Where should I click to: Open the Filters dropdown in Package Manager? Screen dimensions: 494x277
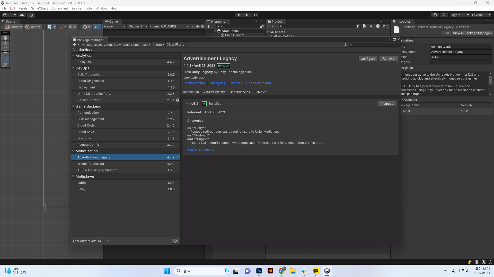[158, 45]
